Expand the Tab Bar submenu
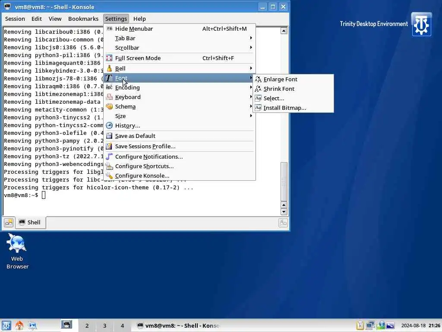Screen dimensions: 442x332 pyautogui.click(x=180, y=38)
